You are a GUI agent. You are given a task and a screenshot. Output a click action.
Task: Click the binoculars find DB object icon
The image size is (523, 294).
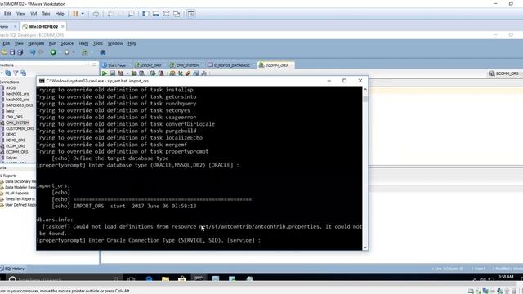tap(103, 52)
